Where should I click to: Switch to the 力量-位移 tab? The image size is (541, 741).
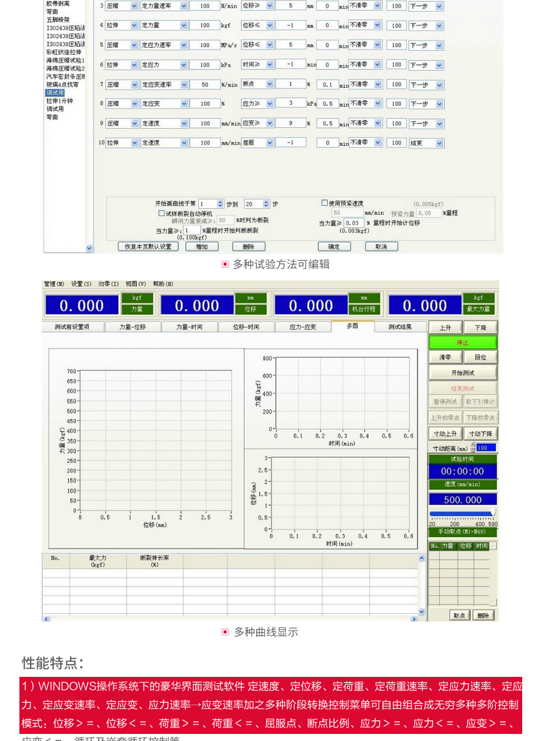tap(132, 327)
